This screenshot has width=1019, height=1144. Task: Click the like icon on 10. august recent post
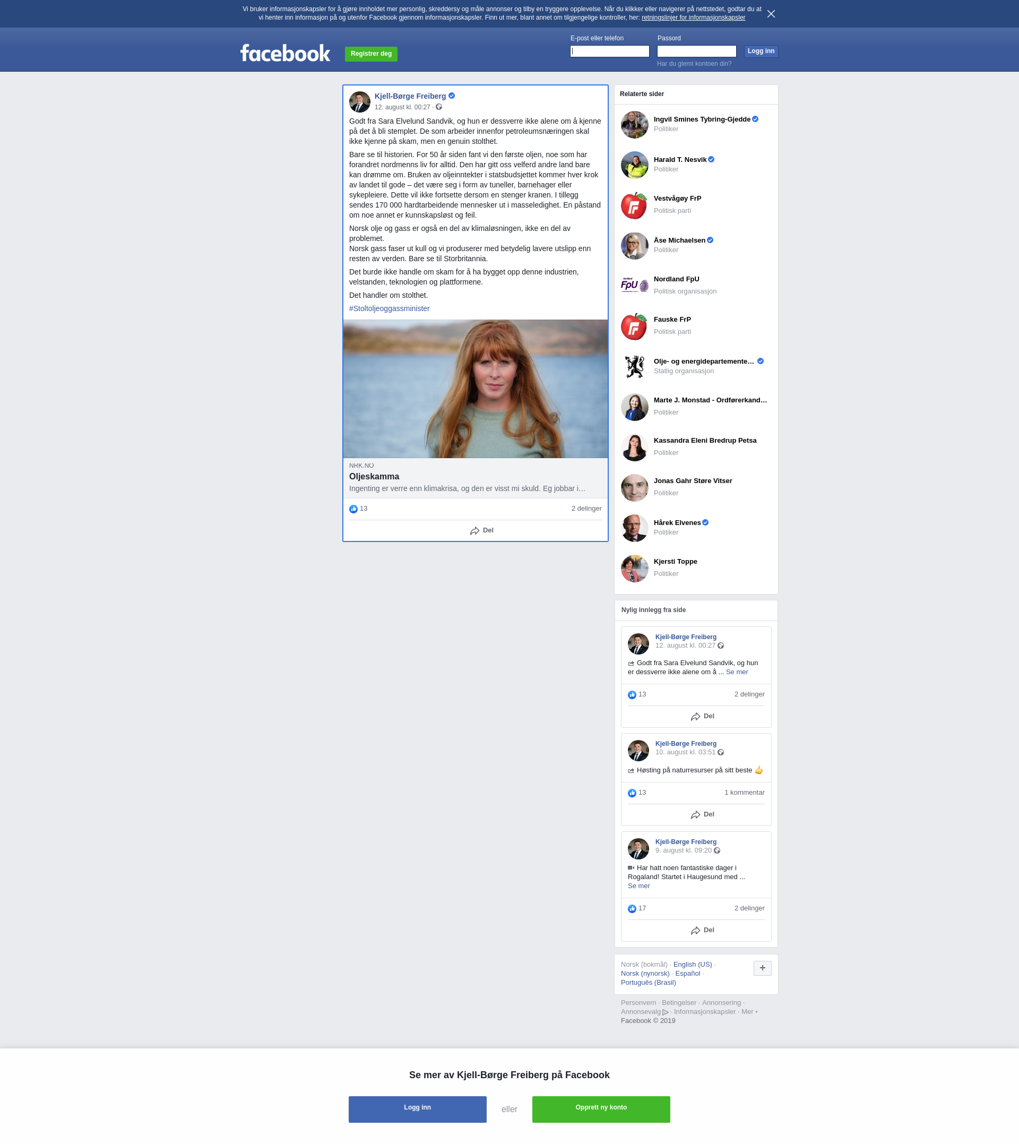click(632, 793)
